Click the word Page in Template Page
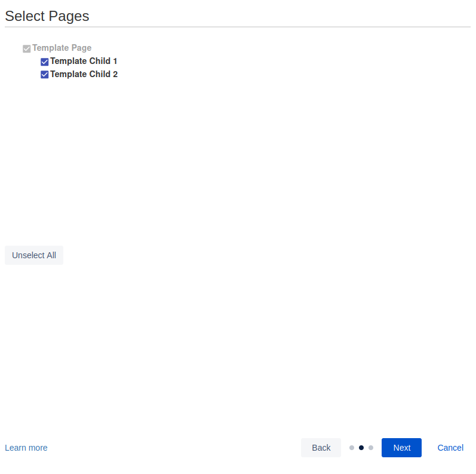This screenshot has height=474, width=476. click(x=81, y=48)
